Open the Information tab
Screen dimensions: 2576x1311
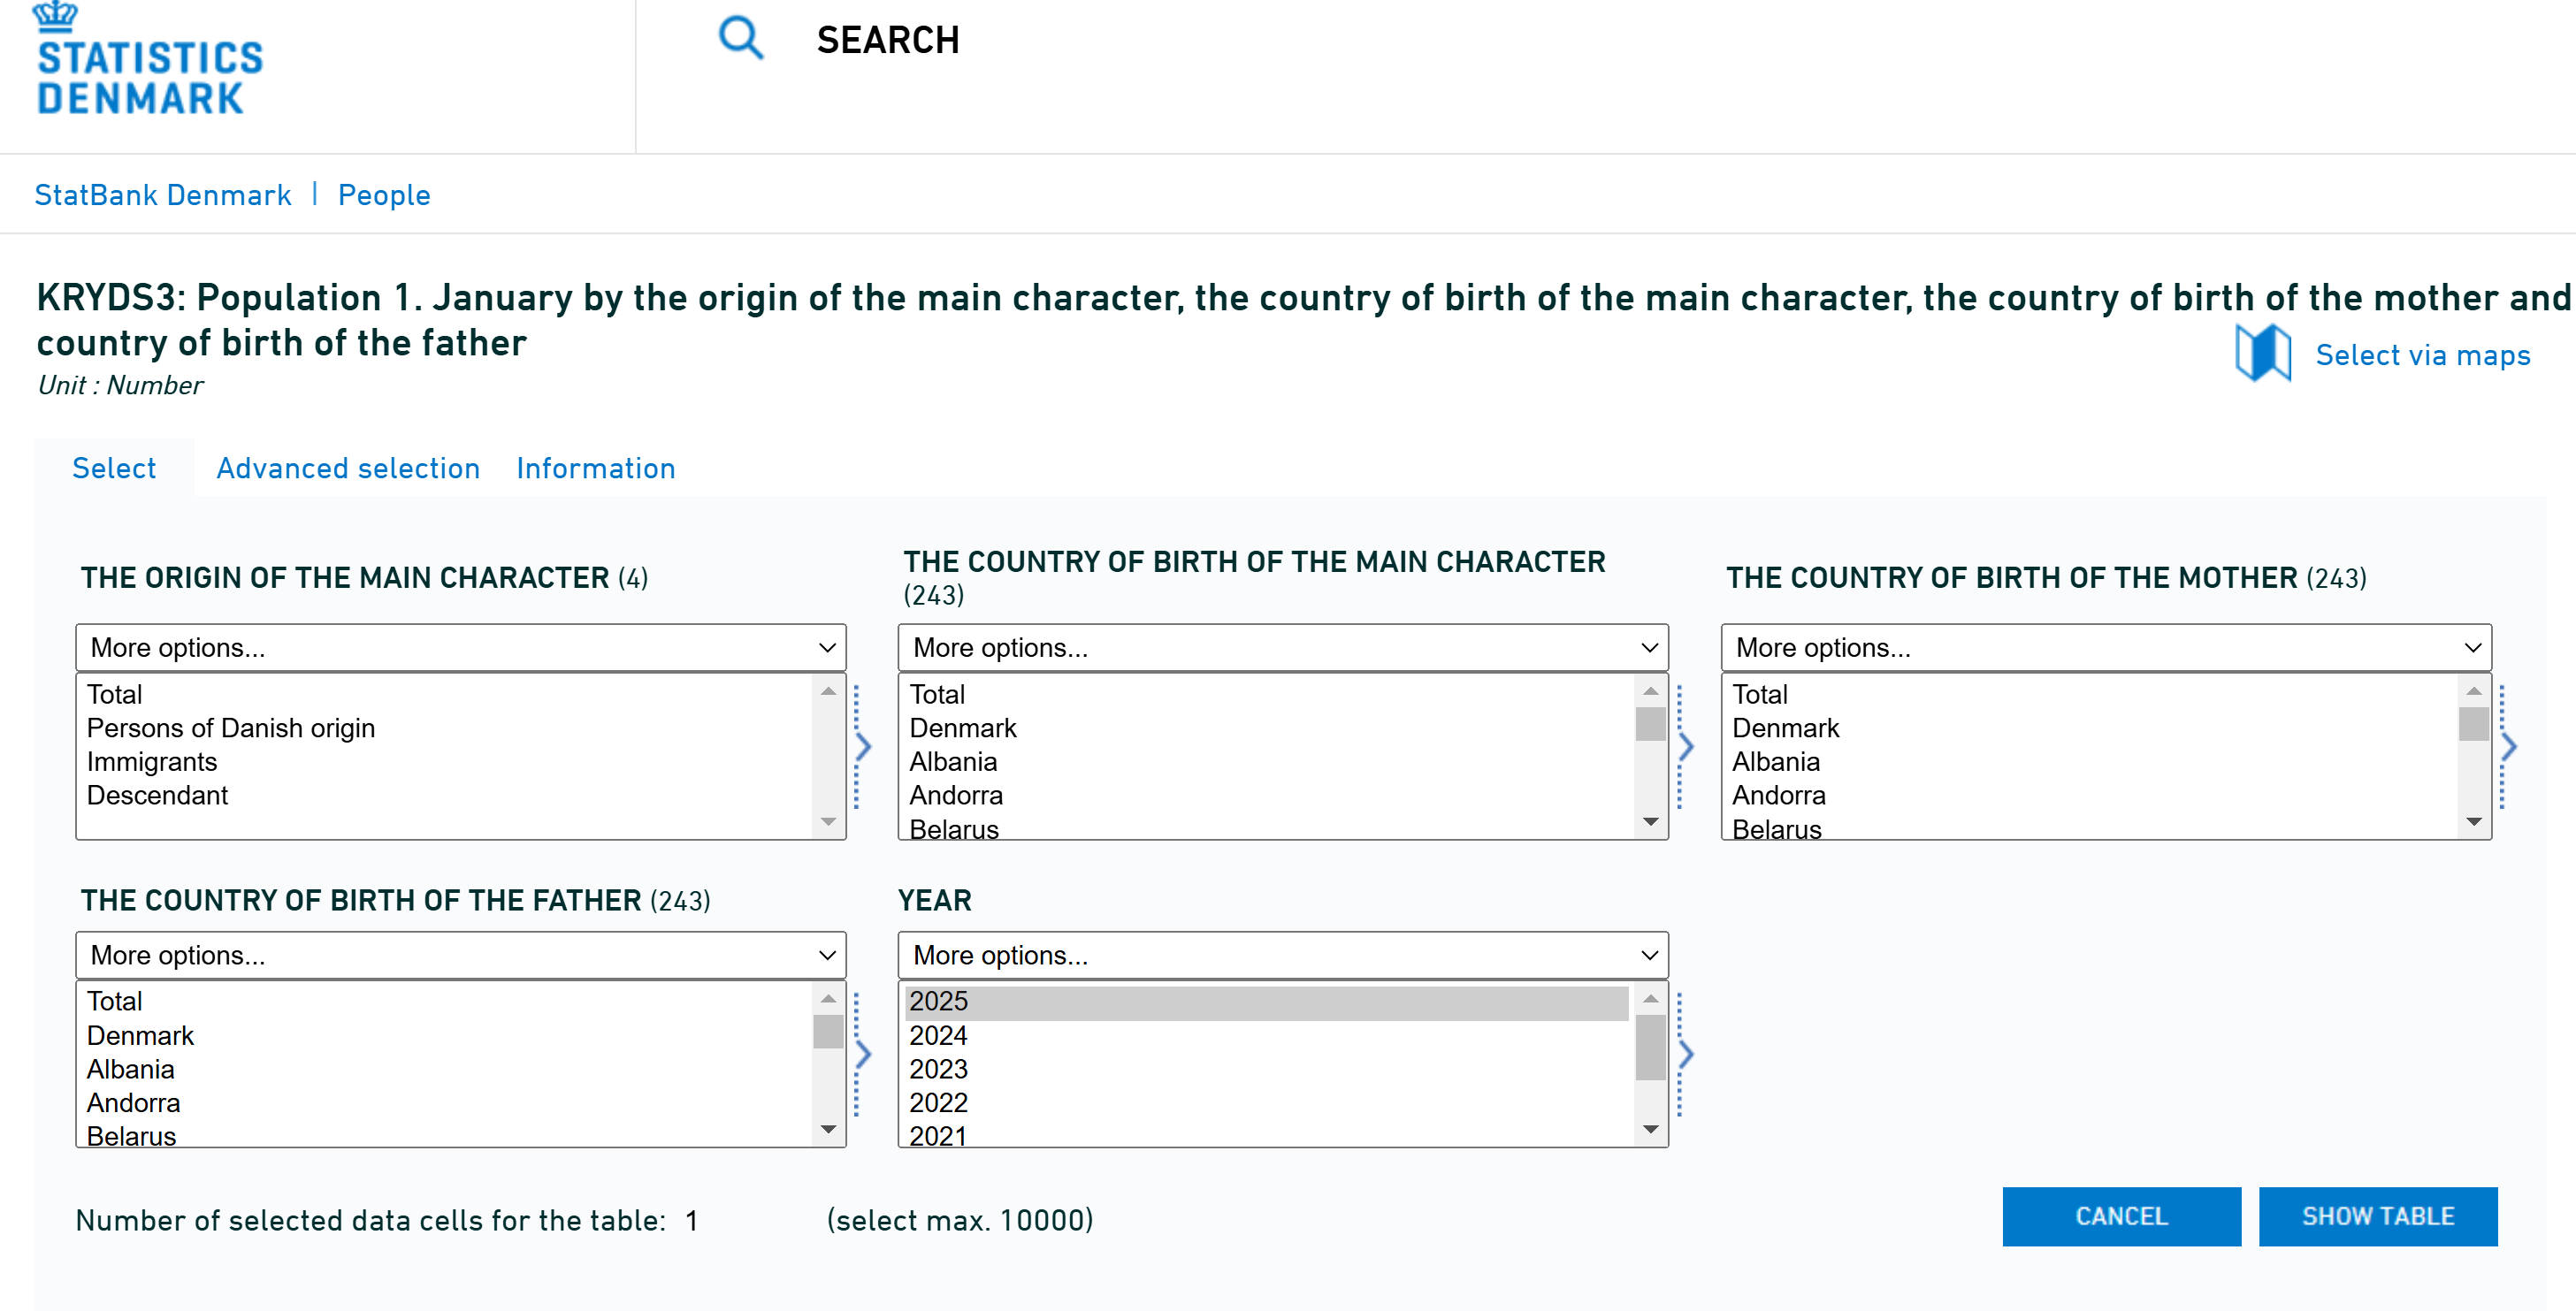[x=595, y=468]
